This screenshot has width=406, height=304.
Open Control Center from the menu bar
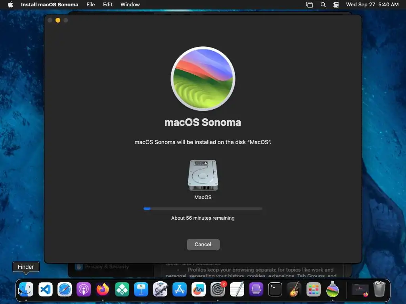pos(336,5)
